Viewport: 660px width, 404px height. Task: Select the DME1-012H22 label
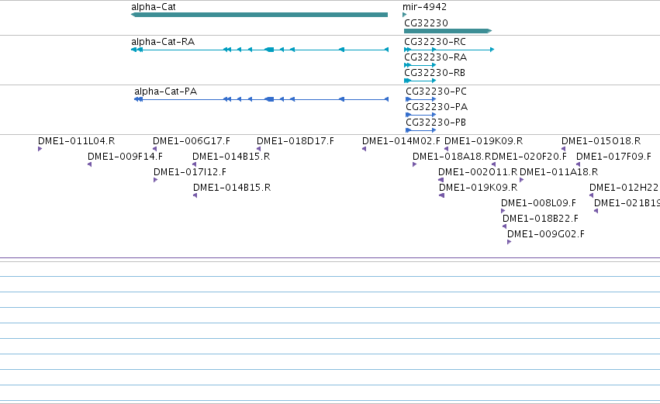click(x=624, y=188)
